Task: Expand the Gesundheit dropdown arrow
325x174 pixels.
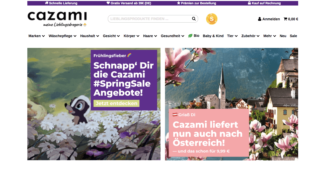Action: [x=183, y=36]
